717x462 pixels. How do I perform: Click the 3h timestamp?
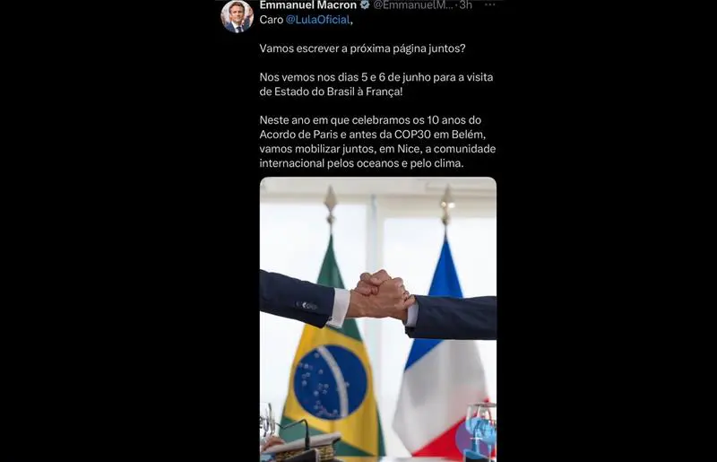click(466, 5)
